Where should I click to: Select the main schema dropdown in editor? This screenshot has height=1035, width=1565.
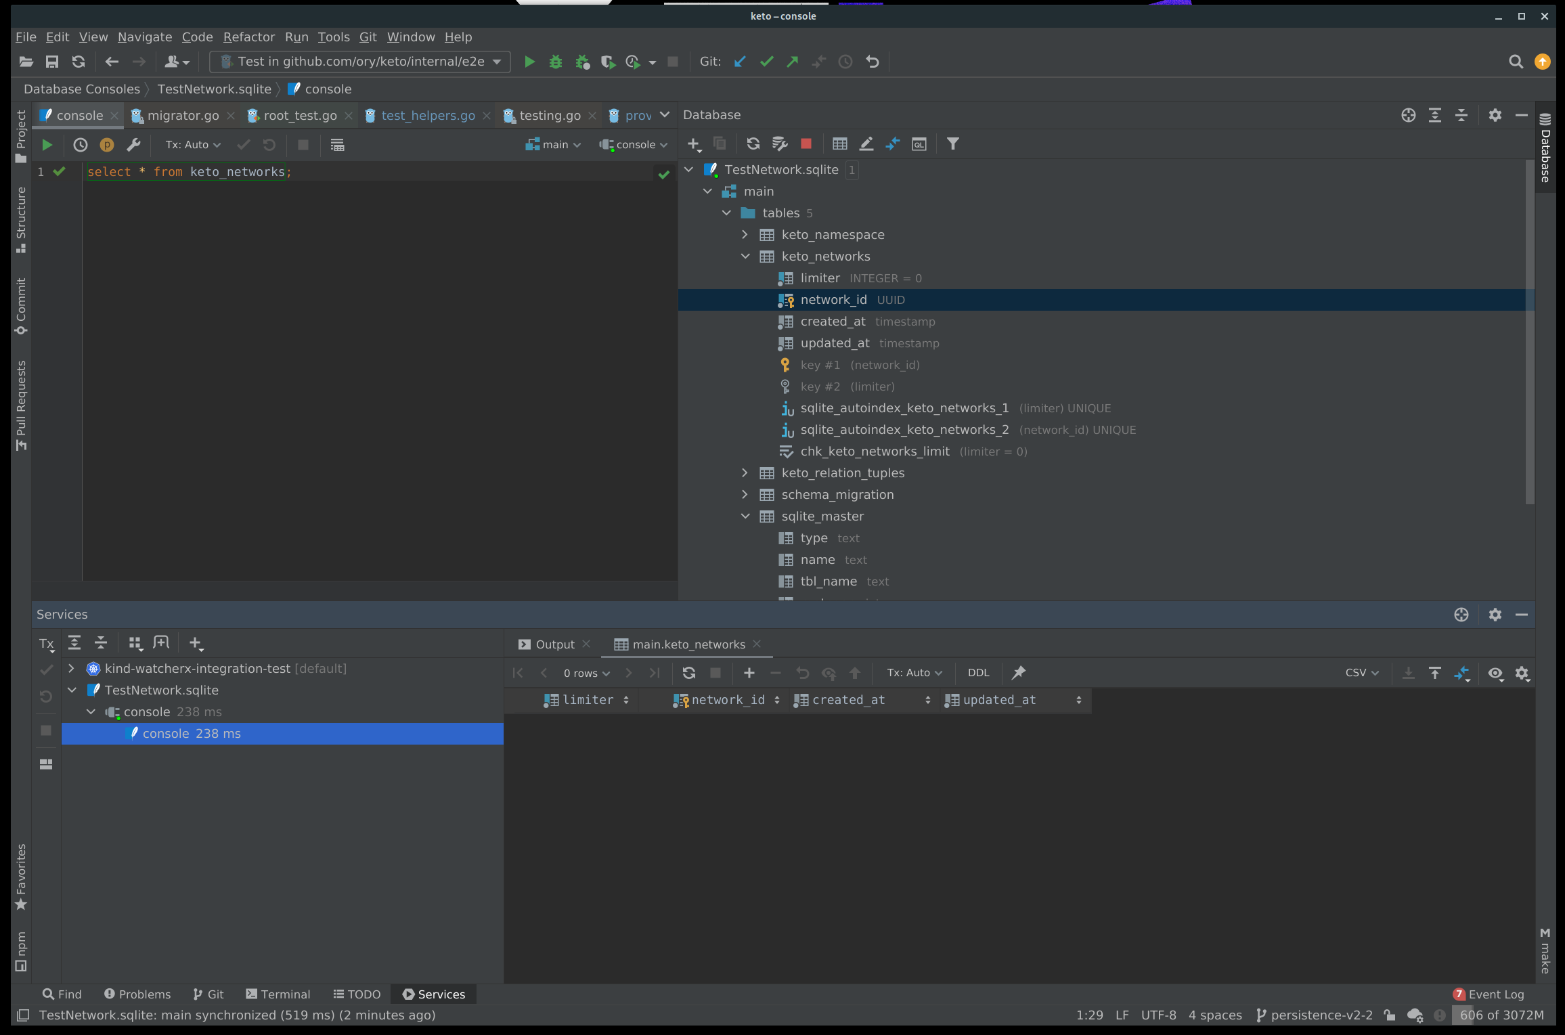tap(554, 144)
